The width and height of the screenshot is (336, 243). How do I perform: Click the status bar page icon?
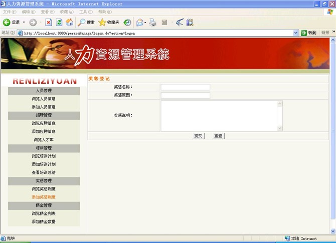click(3, 238)
